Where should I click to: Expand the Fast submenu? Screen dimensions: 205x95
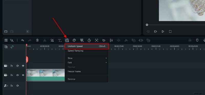[87, 63]
